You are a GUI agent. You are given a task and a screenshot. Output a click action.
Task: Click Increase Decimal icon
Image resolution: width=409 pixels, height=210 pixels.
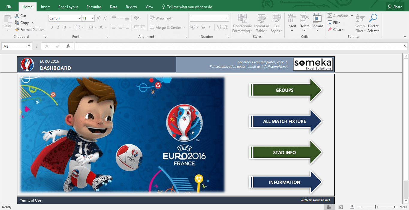[x=219, y=27]
